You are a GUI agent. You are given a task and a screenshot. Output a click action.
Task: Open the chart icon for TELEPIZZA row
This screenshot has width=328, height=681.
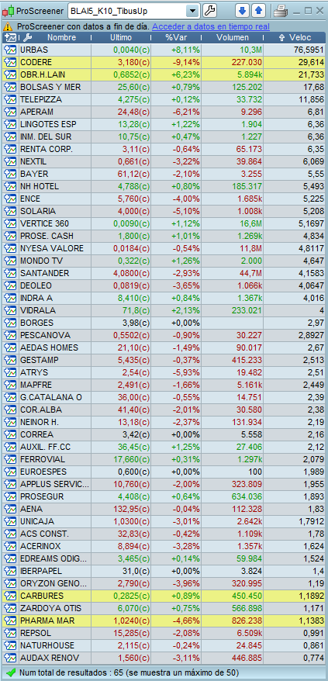(10, 99)
